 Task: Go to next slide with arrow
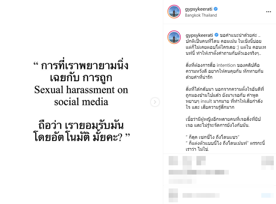(x=155, y=102)
